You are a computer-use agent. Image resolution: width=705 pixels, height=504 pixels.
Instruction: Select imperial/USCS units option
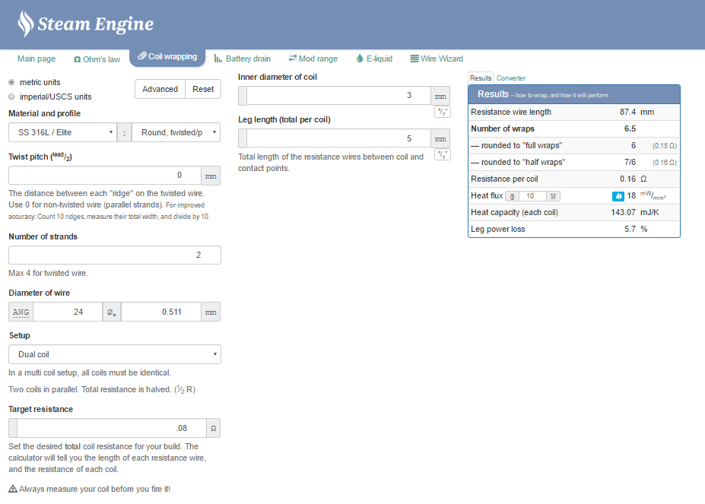click(11, 97)
